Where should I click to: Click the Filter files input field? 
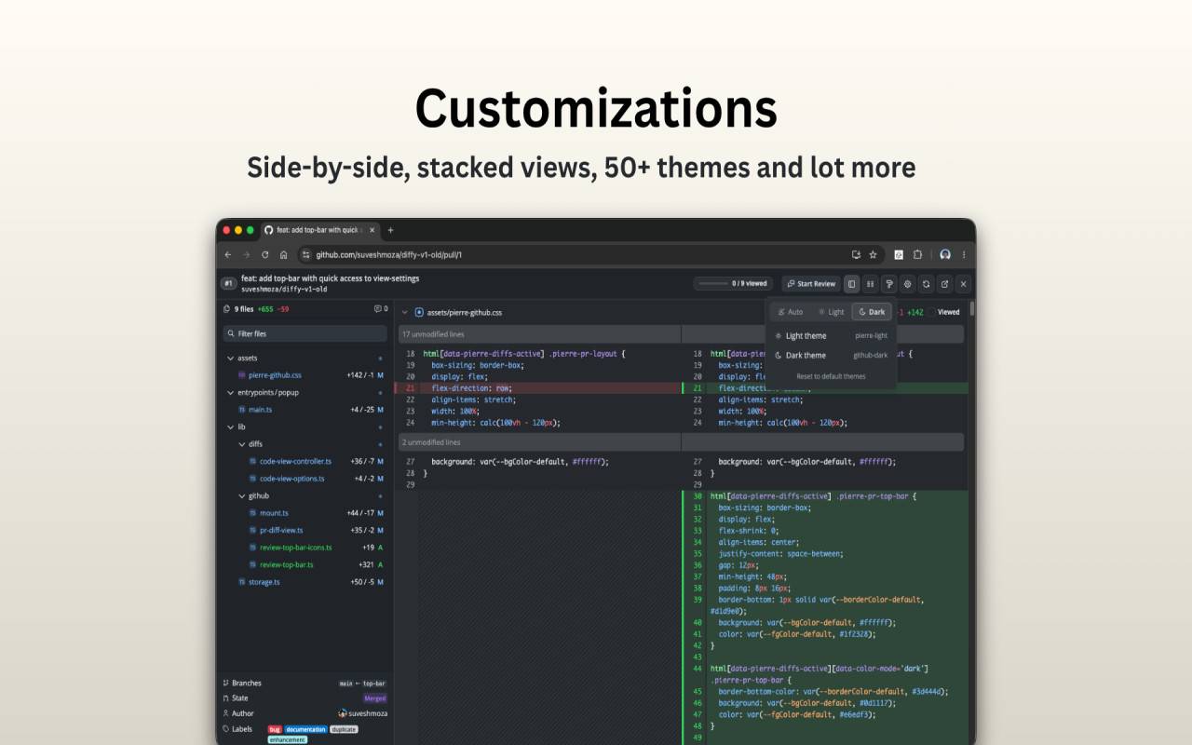click(x=305, y=333)
